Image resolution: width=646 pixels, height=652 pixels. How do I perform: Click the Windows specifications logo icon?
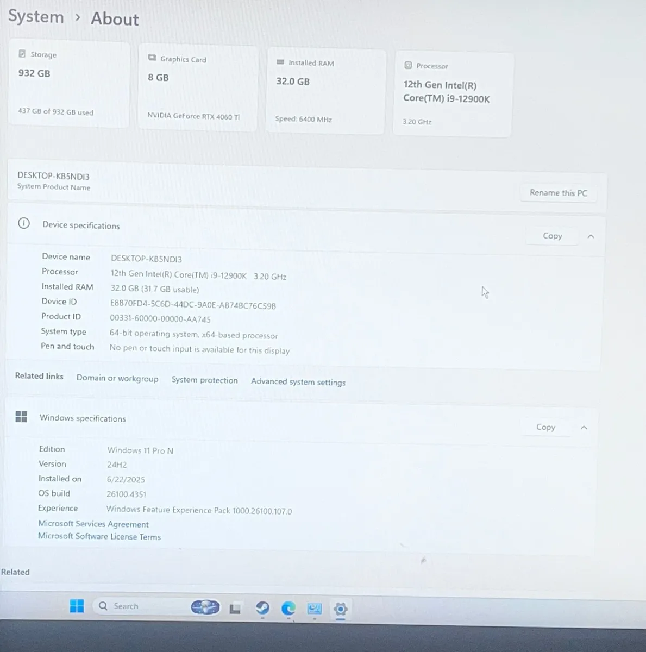pyautogui.click(x=21, y=417)
